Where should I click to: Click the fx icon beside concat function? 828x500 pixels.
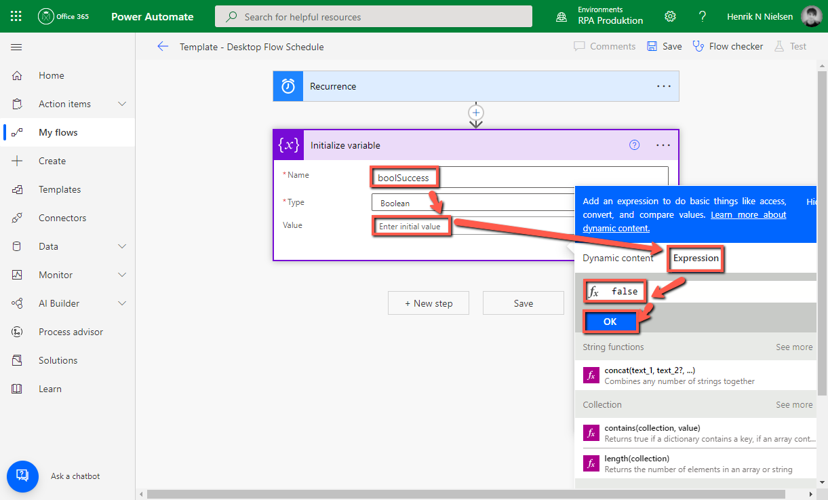tap(591, 375)
